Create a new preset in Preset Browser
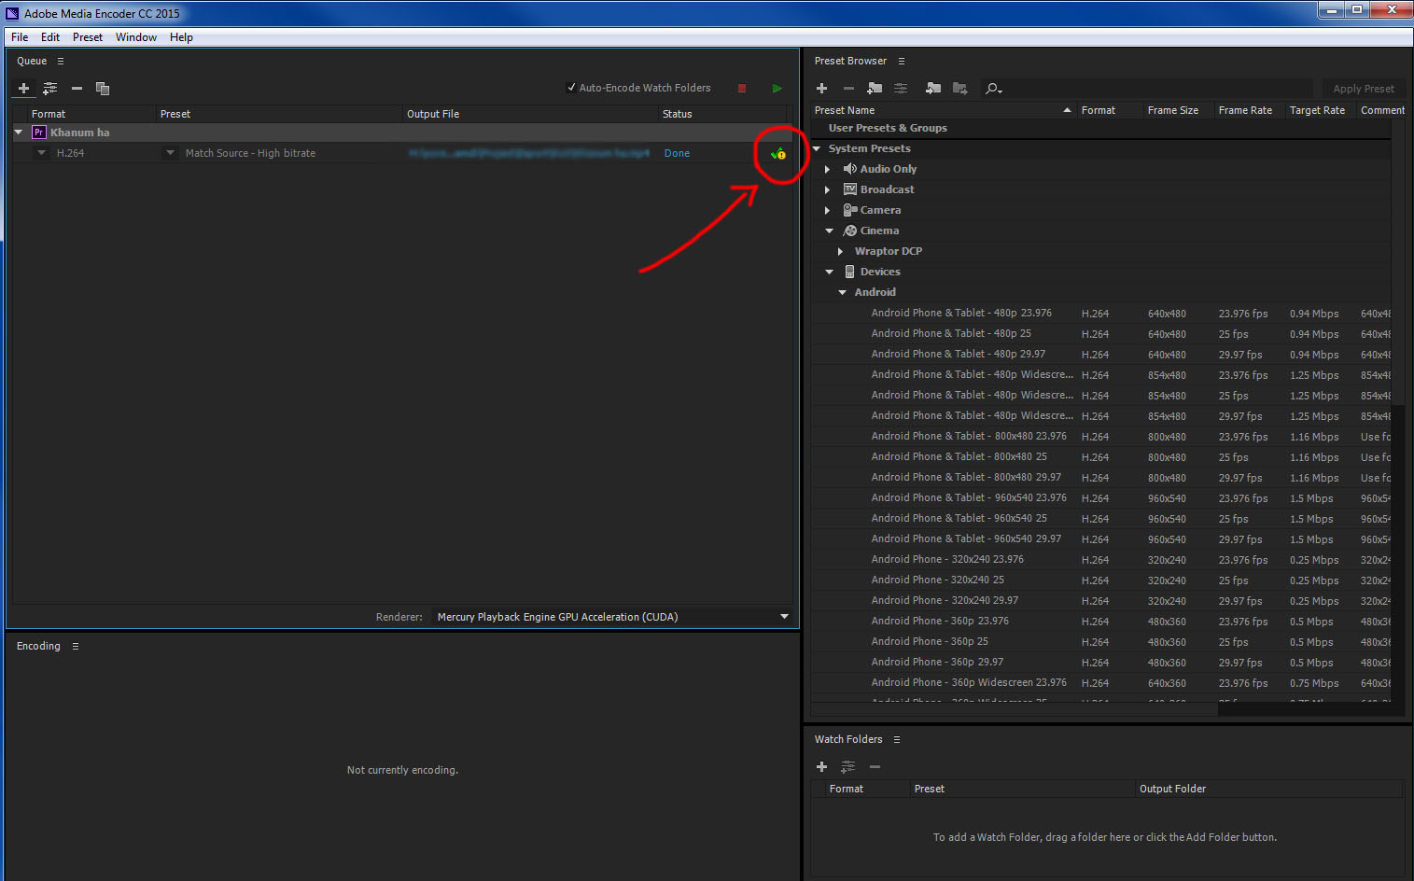 (821, 89)
